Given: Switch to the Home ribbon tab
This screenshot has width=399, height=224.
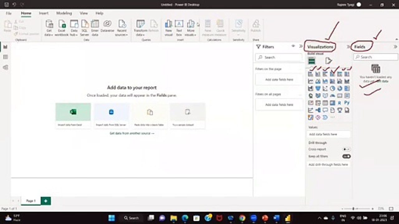Looking at the screenshot, I should coord(26,13).
